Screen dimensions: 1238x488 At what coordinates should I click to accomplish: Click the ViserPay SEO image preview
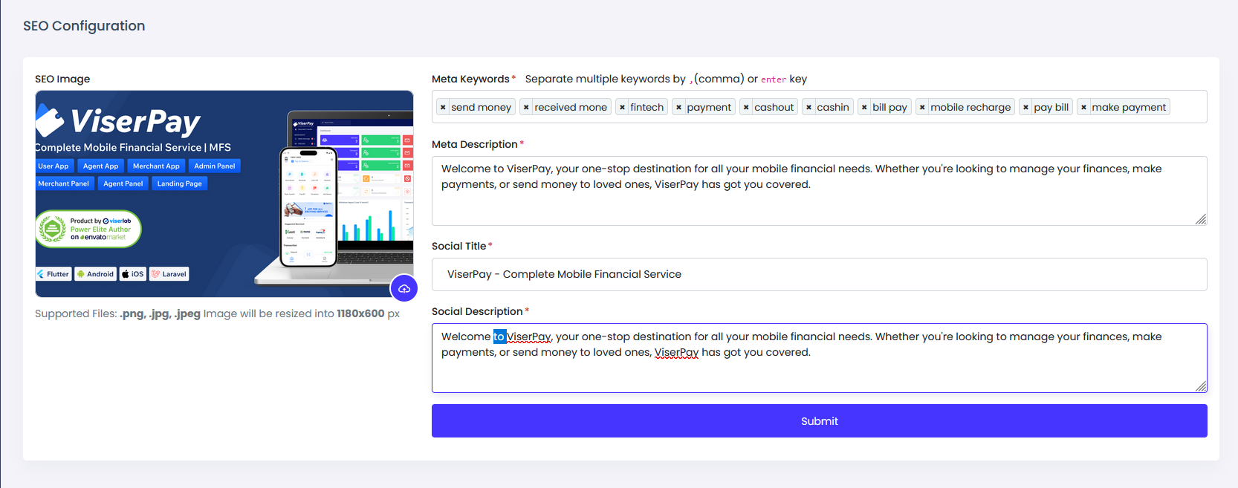coord(223,193)
